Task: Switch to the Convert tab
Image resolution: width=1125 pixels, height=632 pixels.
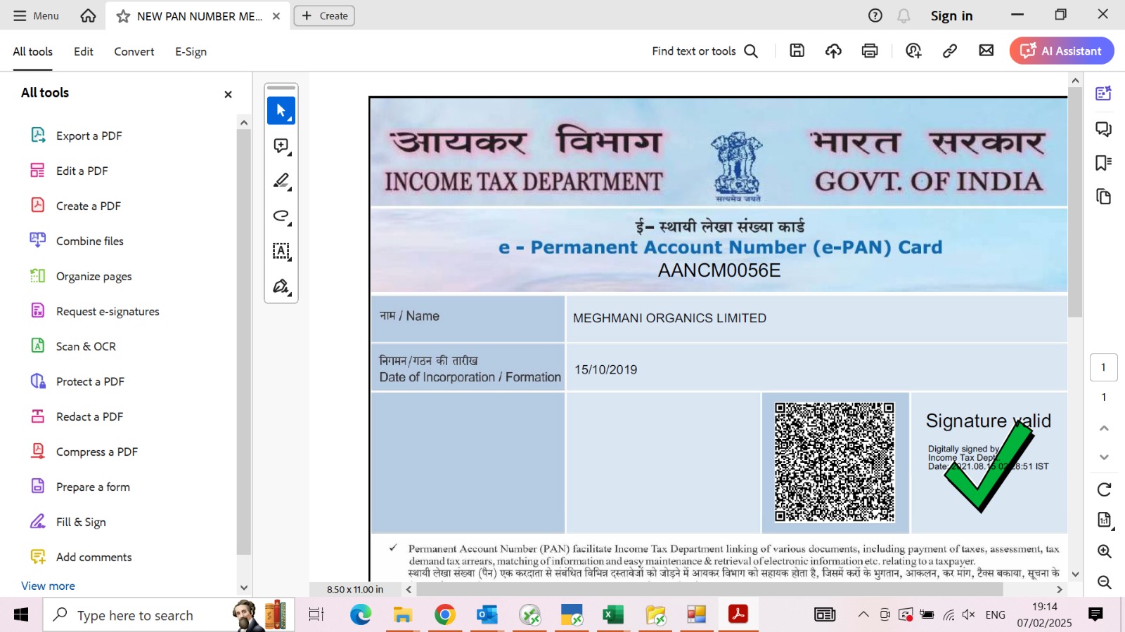Action: [134, 51]
